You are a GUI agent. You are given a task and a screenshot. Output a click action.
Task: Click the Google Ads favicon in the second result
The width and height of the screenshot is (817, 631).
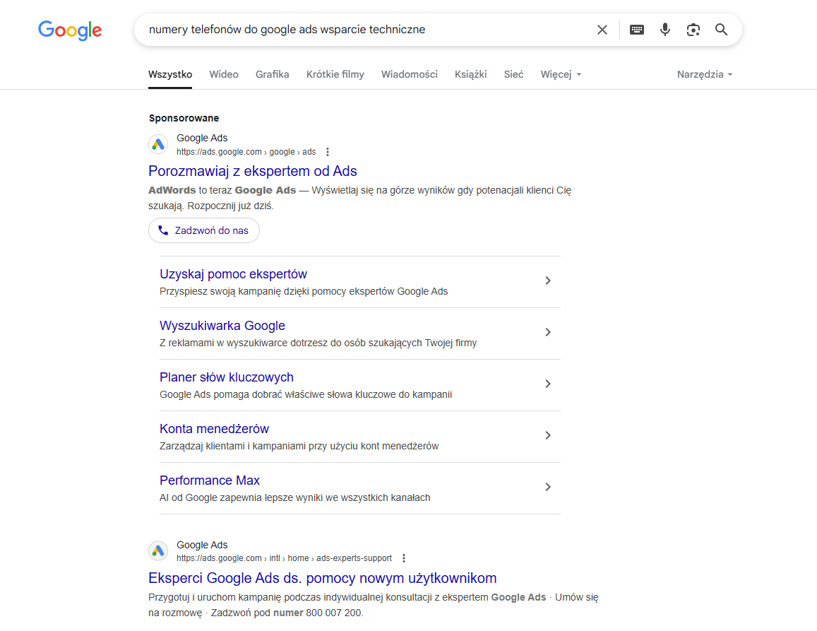tap(158, 550)
